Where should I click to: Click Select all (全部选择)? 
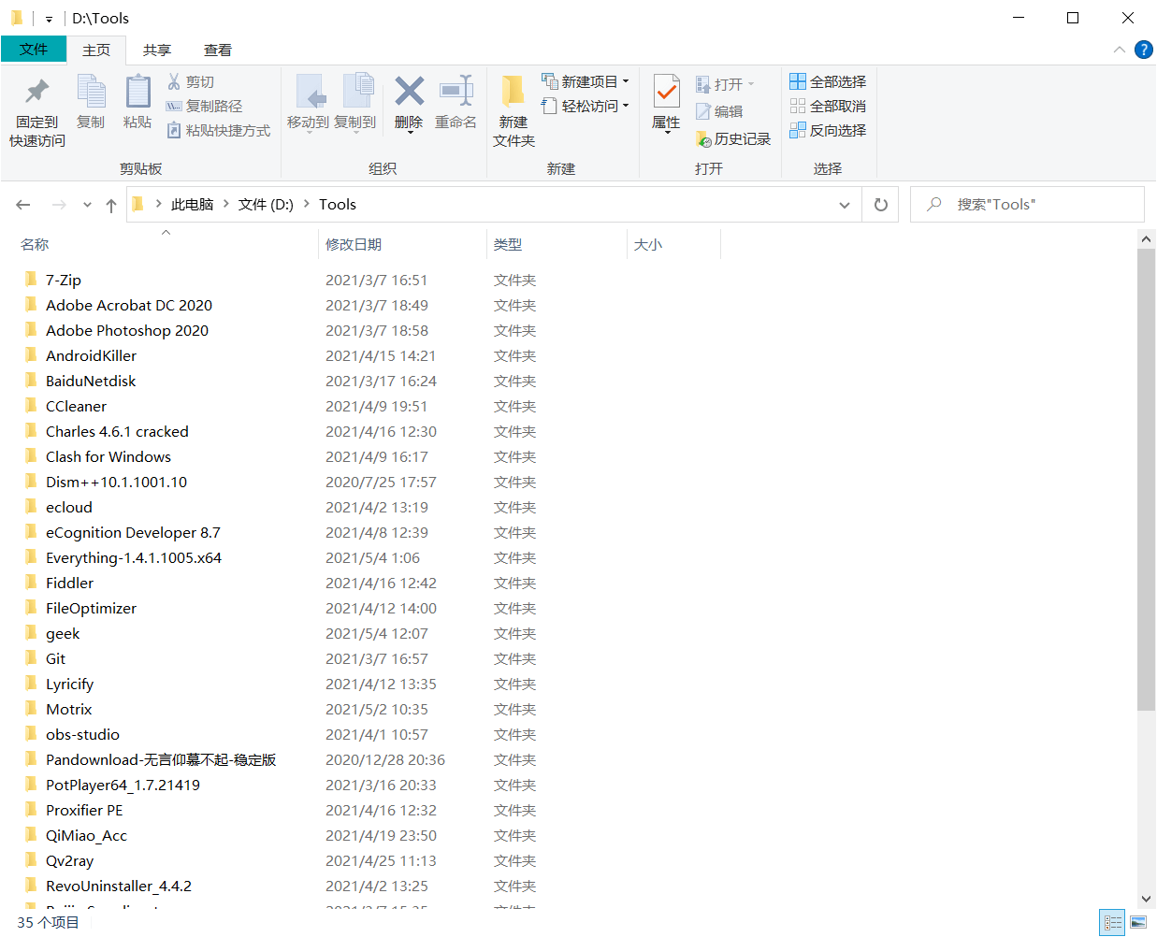click(828, 82)
